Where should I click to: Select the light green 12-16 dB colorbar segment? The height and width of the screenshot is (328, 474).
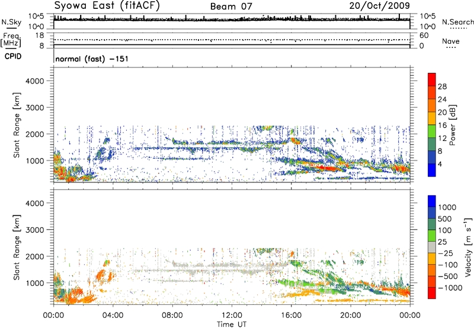tap(432, 131)
